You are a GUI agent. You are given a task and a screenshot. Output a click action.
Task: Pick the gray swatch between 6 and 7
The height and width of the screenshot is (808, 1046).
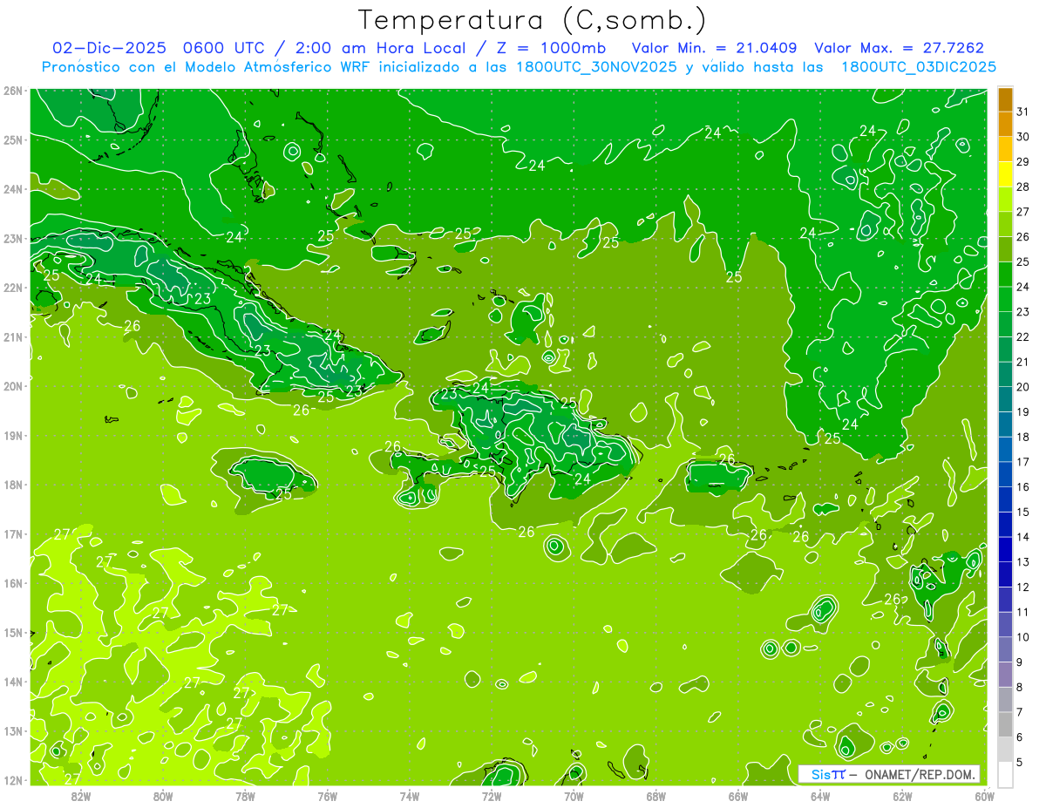pos(1005,724)
